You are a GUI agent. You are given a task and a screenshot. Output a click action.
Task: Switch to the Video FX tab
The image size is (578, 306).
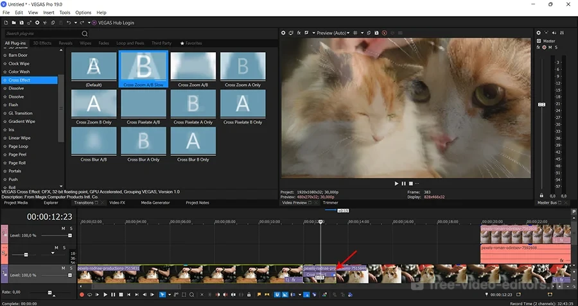[x=117, y=203]
